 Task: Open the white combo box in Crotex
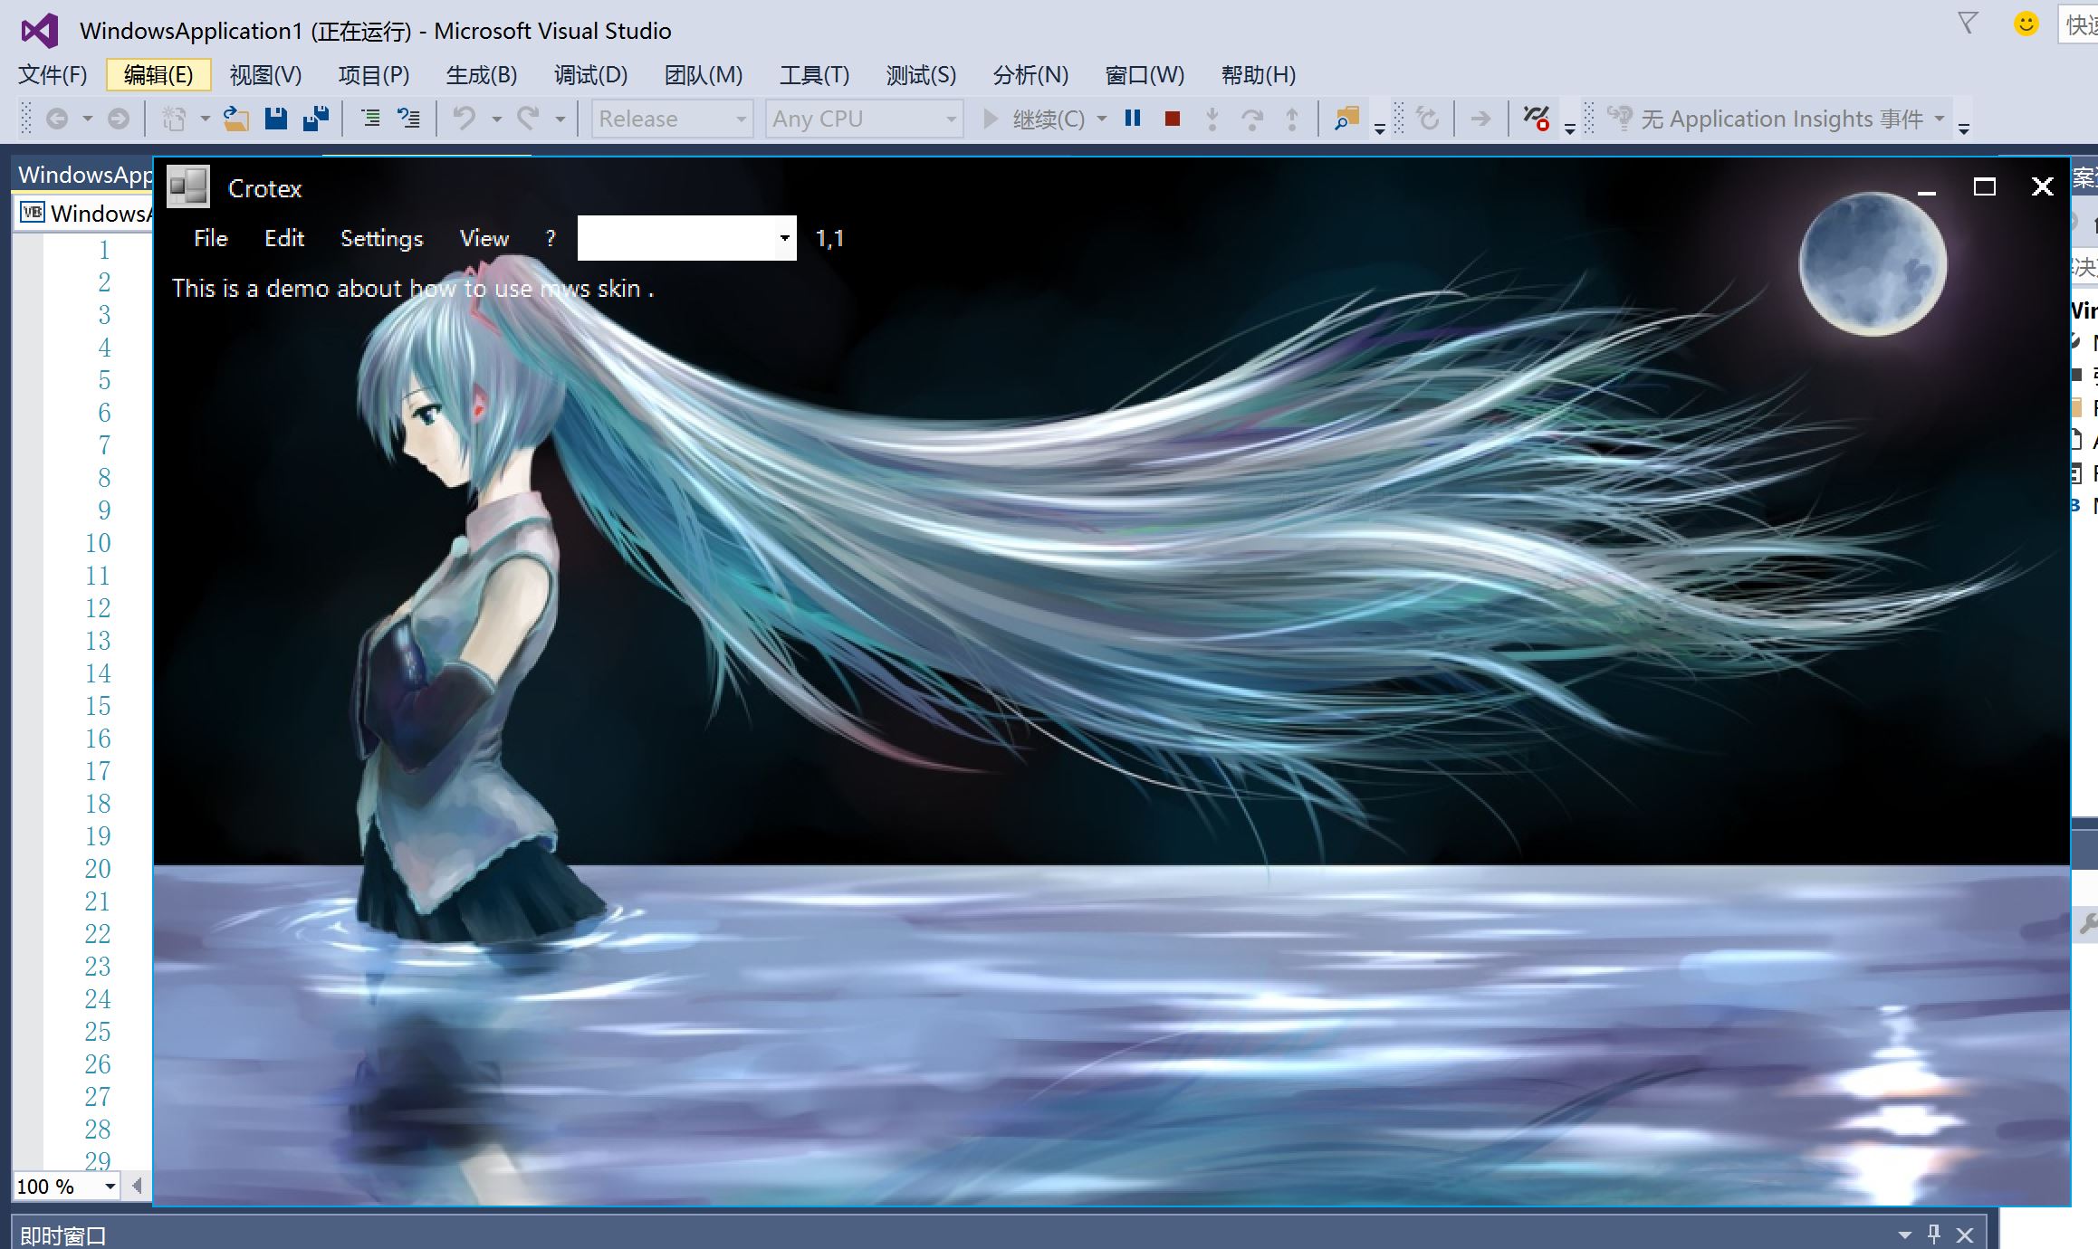coord(785,238)
